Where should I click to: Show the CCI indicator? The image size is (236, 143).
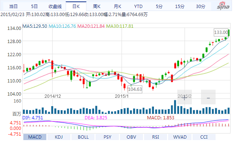[204, 137]
